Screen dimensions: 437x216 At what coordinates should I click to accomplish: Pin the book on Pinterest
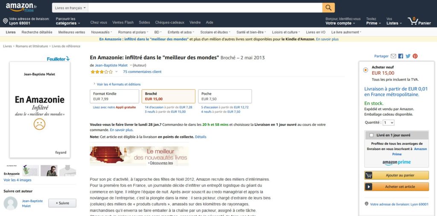click(415, 56)
